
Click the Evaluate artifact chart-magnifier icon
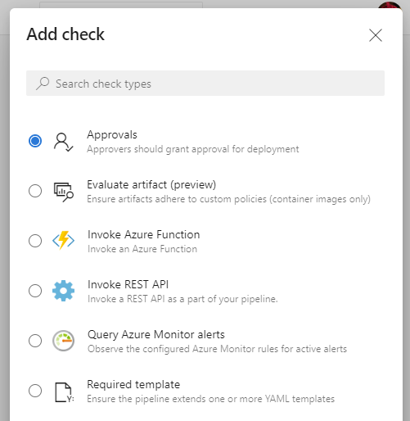pos(64,192)
